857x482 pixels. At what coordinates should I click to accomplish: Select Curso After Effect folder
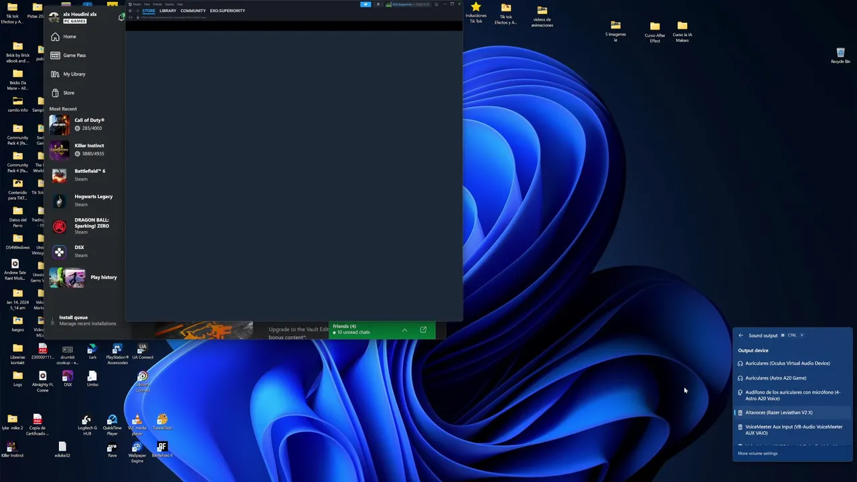click(655, 32)
